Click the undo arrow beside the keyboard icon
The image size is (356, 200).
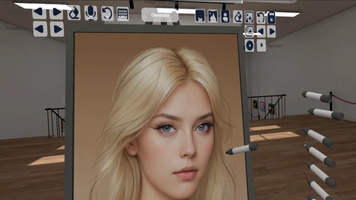pyautogui.click(x=107, y=13)
